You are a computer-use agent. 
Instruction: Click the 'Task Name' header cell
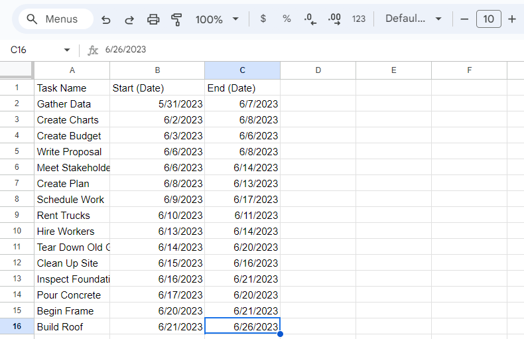point(72,88)
